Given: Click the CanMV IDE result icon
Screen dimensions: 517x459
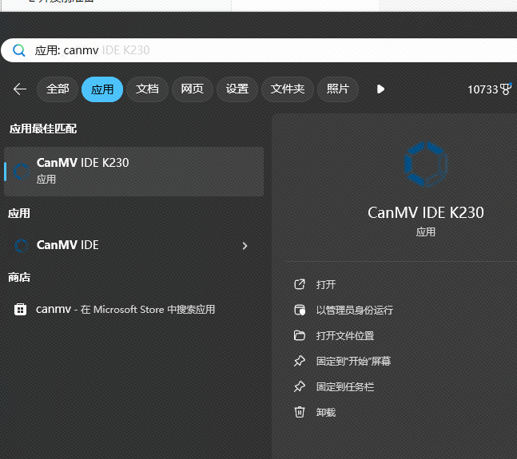Looking at the screenshot, I should [x=22, y=246].
